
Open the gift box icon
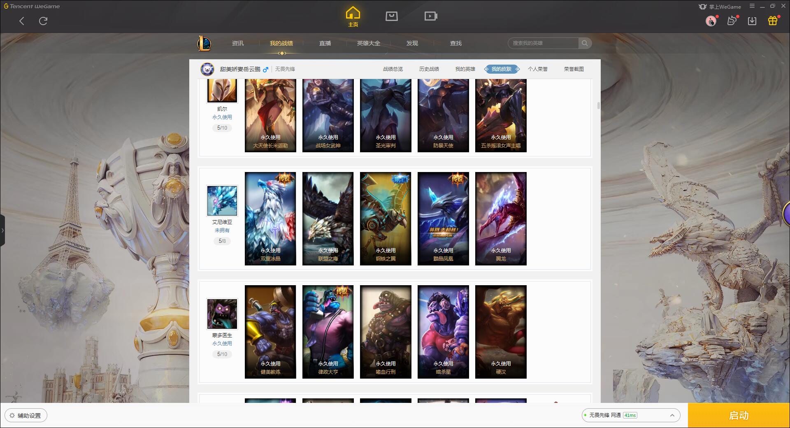773,21
